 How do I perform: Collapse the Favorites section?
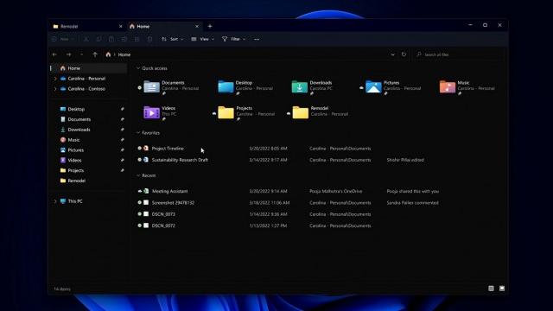(x=138, y=133)
